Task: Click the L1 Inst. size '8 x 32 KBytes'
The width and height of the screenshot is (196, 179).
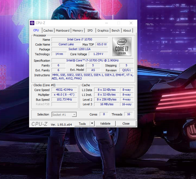Action: tap(107, 95)
